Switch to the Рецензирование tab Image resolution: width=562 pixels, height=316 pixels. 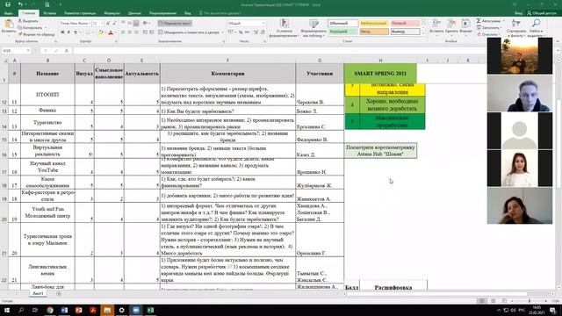[162, 13]
